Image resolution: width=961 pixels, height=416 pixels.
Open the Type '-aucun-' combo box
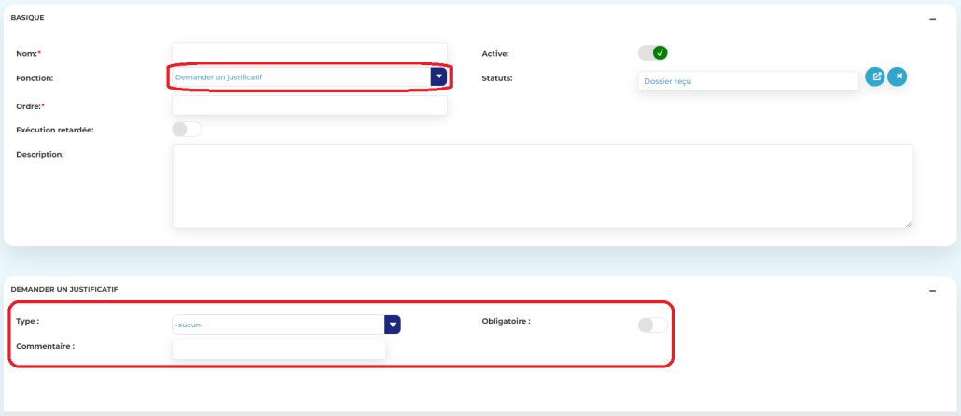(x=278, y=325)
